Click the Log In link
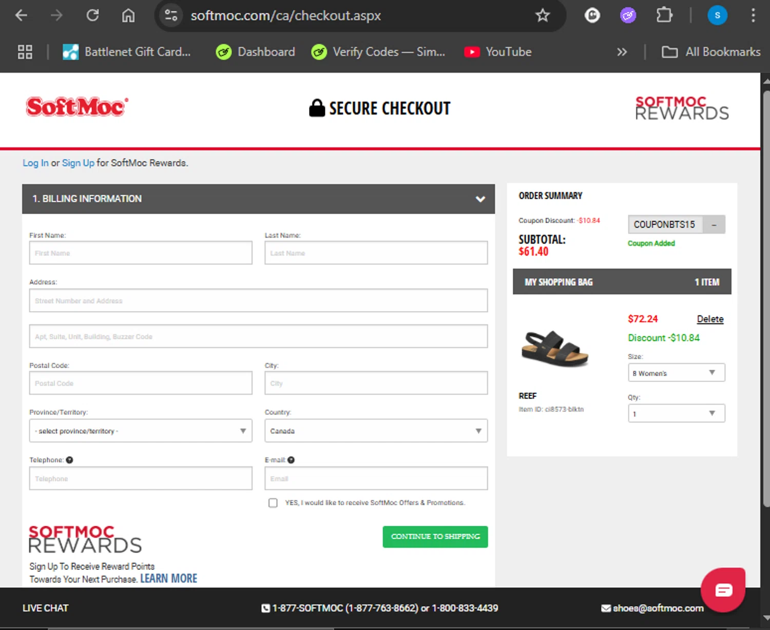This screenshot has width=770, height=630. [35, 163]
